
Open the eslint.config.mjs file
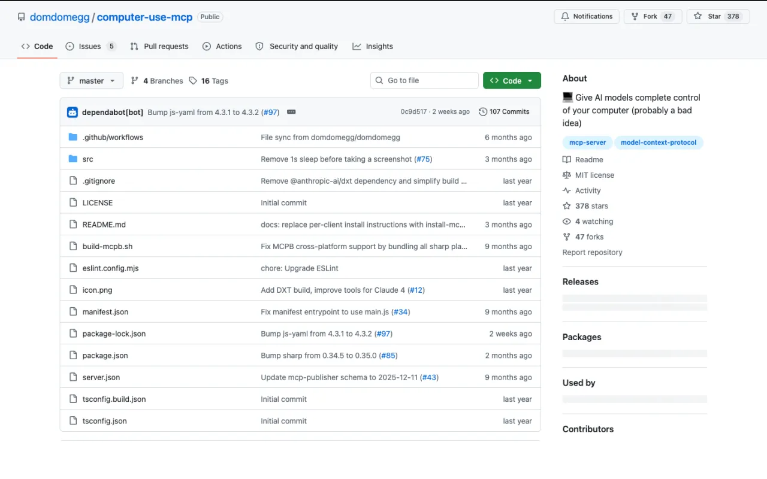tap(110, 268)
